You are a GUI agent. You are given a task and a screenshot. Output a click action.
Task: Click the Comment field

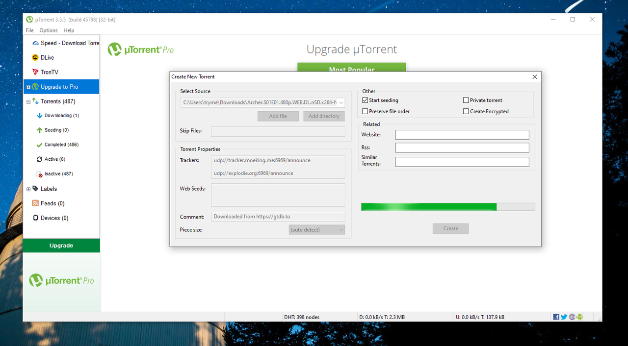[278, 217]
